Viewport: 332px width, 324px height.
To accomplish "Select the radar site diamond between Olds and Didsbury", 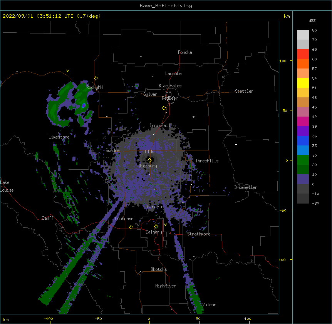I will pos(149,160).
